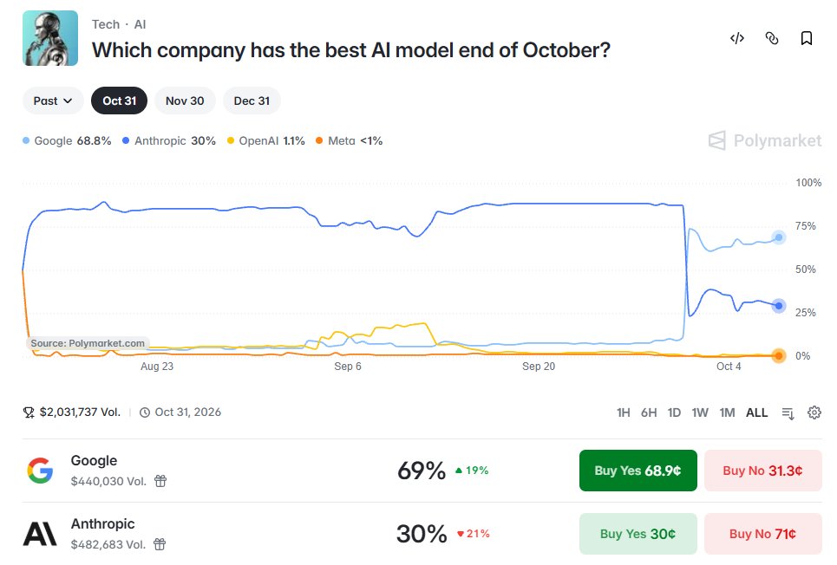Viewport: 837px width, 565px height.
Task: Switch chart range to 1W
Action: click(x=700, y=413)
